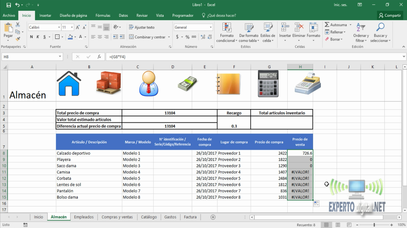Click the cash register image
Screen dimensions: 407x228
pyautogui.click(x=307, y=84)
